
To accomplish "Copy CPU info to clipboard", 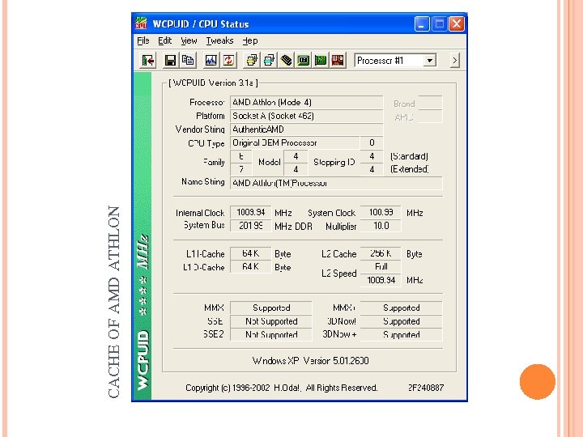I will pos(188,61).
